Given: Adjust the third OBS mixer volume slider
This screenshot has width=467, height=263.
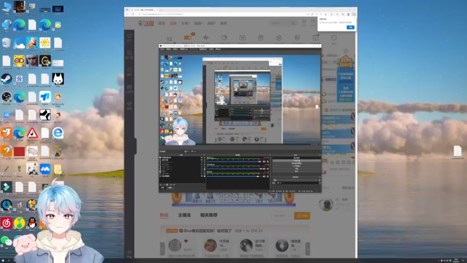Looking at the screenshot, I should pos(234,177).
